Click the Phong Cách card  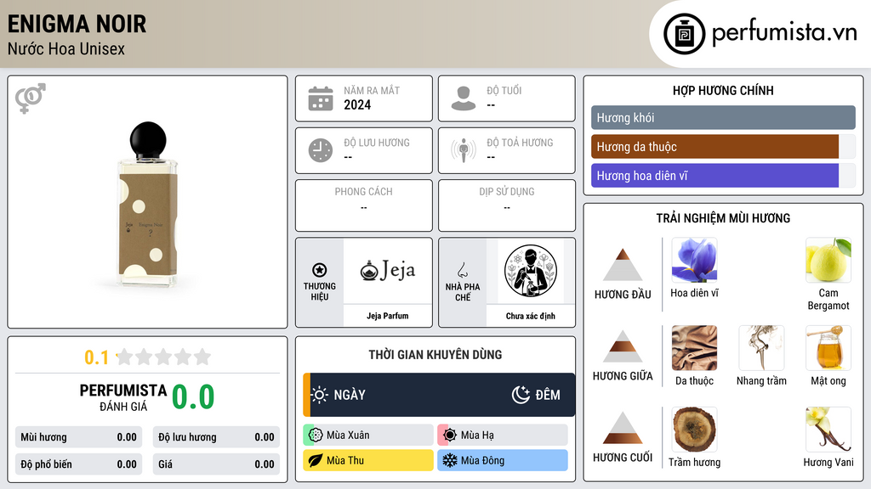coord(364,205)
